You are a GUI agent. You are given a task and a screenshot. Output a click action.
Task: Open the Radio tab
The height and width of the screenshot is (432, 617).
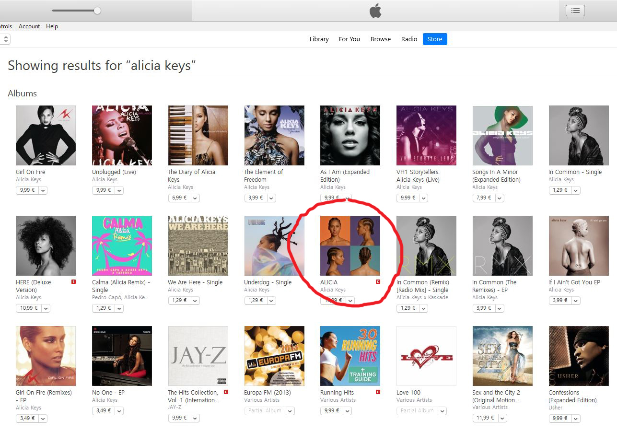click(x=409, y=39)
